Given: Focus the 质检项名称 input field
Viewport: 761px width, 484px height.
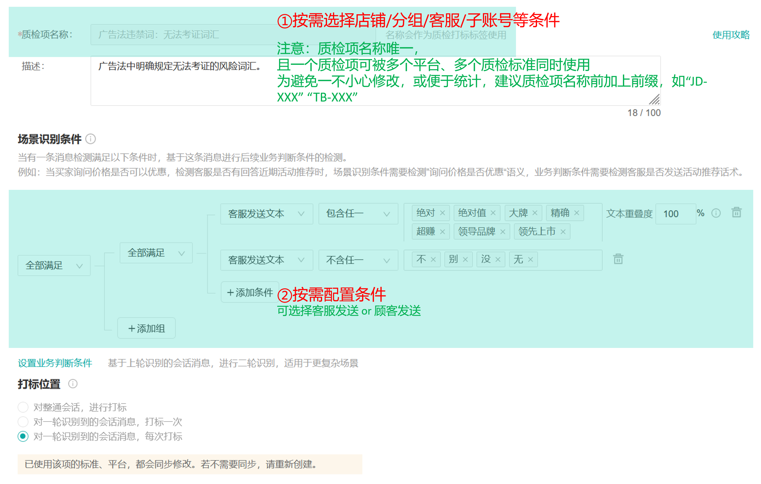Looking at the screenshot, I should coord(233,35).
